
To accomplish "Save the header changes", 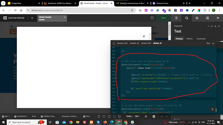I will [x=163, y=18].
